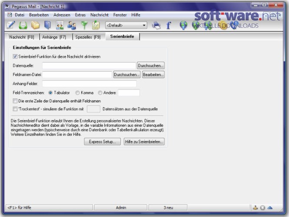This screenshot has width=289, height=217.
Task: Click the blue cloud status bar icon
Action: coord(270,207)
